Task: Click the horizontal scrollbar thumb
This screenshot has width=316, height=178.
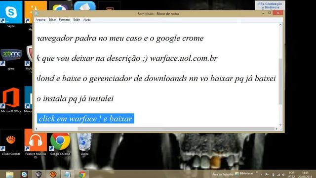Action: coord(176,129)
